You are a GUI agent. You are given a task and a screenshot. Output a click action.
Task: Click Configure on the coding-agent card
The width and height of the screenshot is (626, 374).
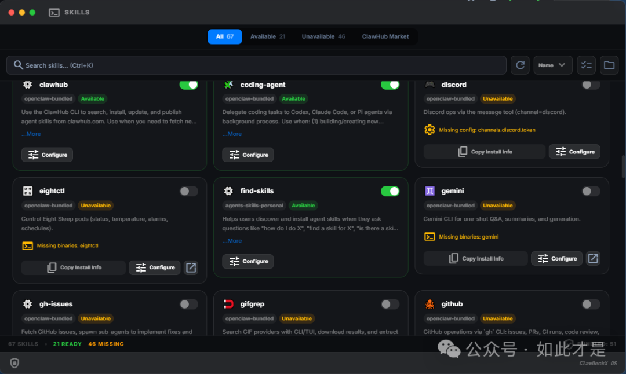click(x=248, y=155)
